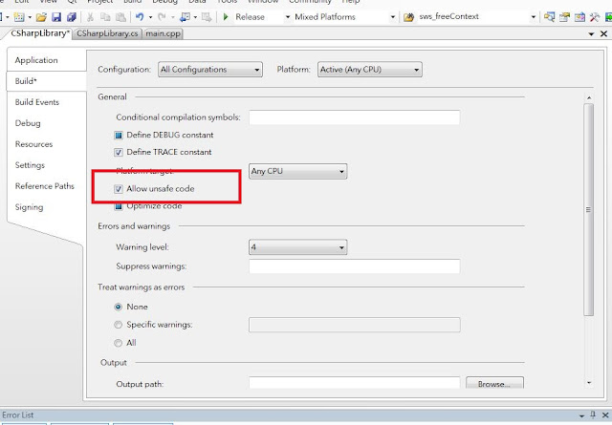Open the Configuration dropdown

tap(210, 70)
